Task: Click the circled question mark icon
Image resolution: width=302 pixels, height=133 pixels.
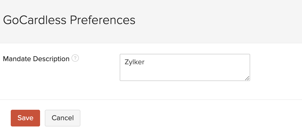Action: click(75, 58)
